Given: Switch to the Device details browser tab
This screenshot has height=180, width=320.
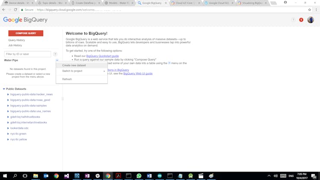Looking at the screenshot, I should pyautogui.click(x=18, y=3).
